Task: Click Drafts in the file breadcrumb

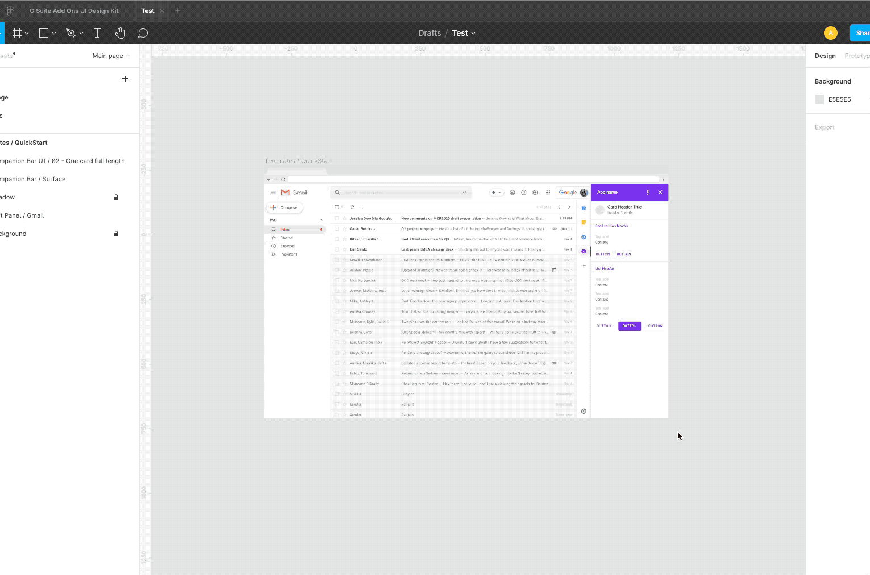Action: [430, 33]
